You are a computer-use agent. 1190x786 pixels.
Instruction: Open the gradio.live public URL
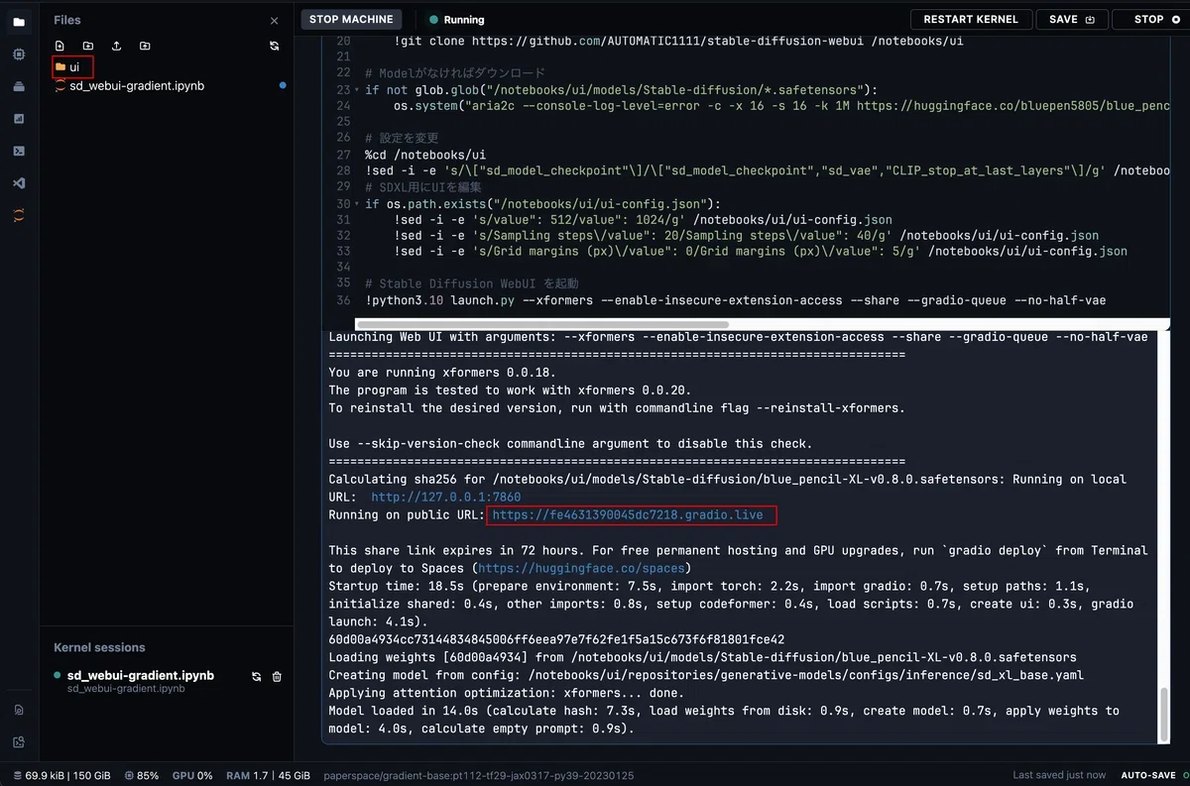click(x=628, y=514)
